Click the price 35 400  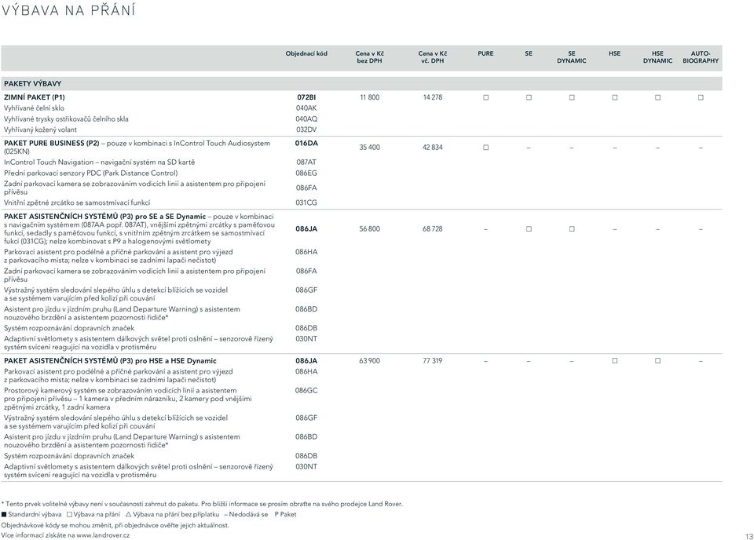click(369, 148)
